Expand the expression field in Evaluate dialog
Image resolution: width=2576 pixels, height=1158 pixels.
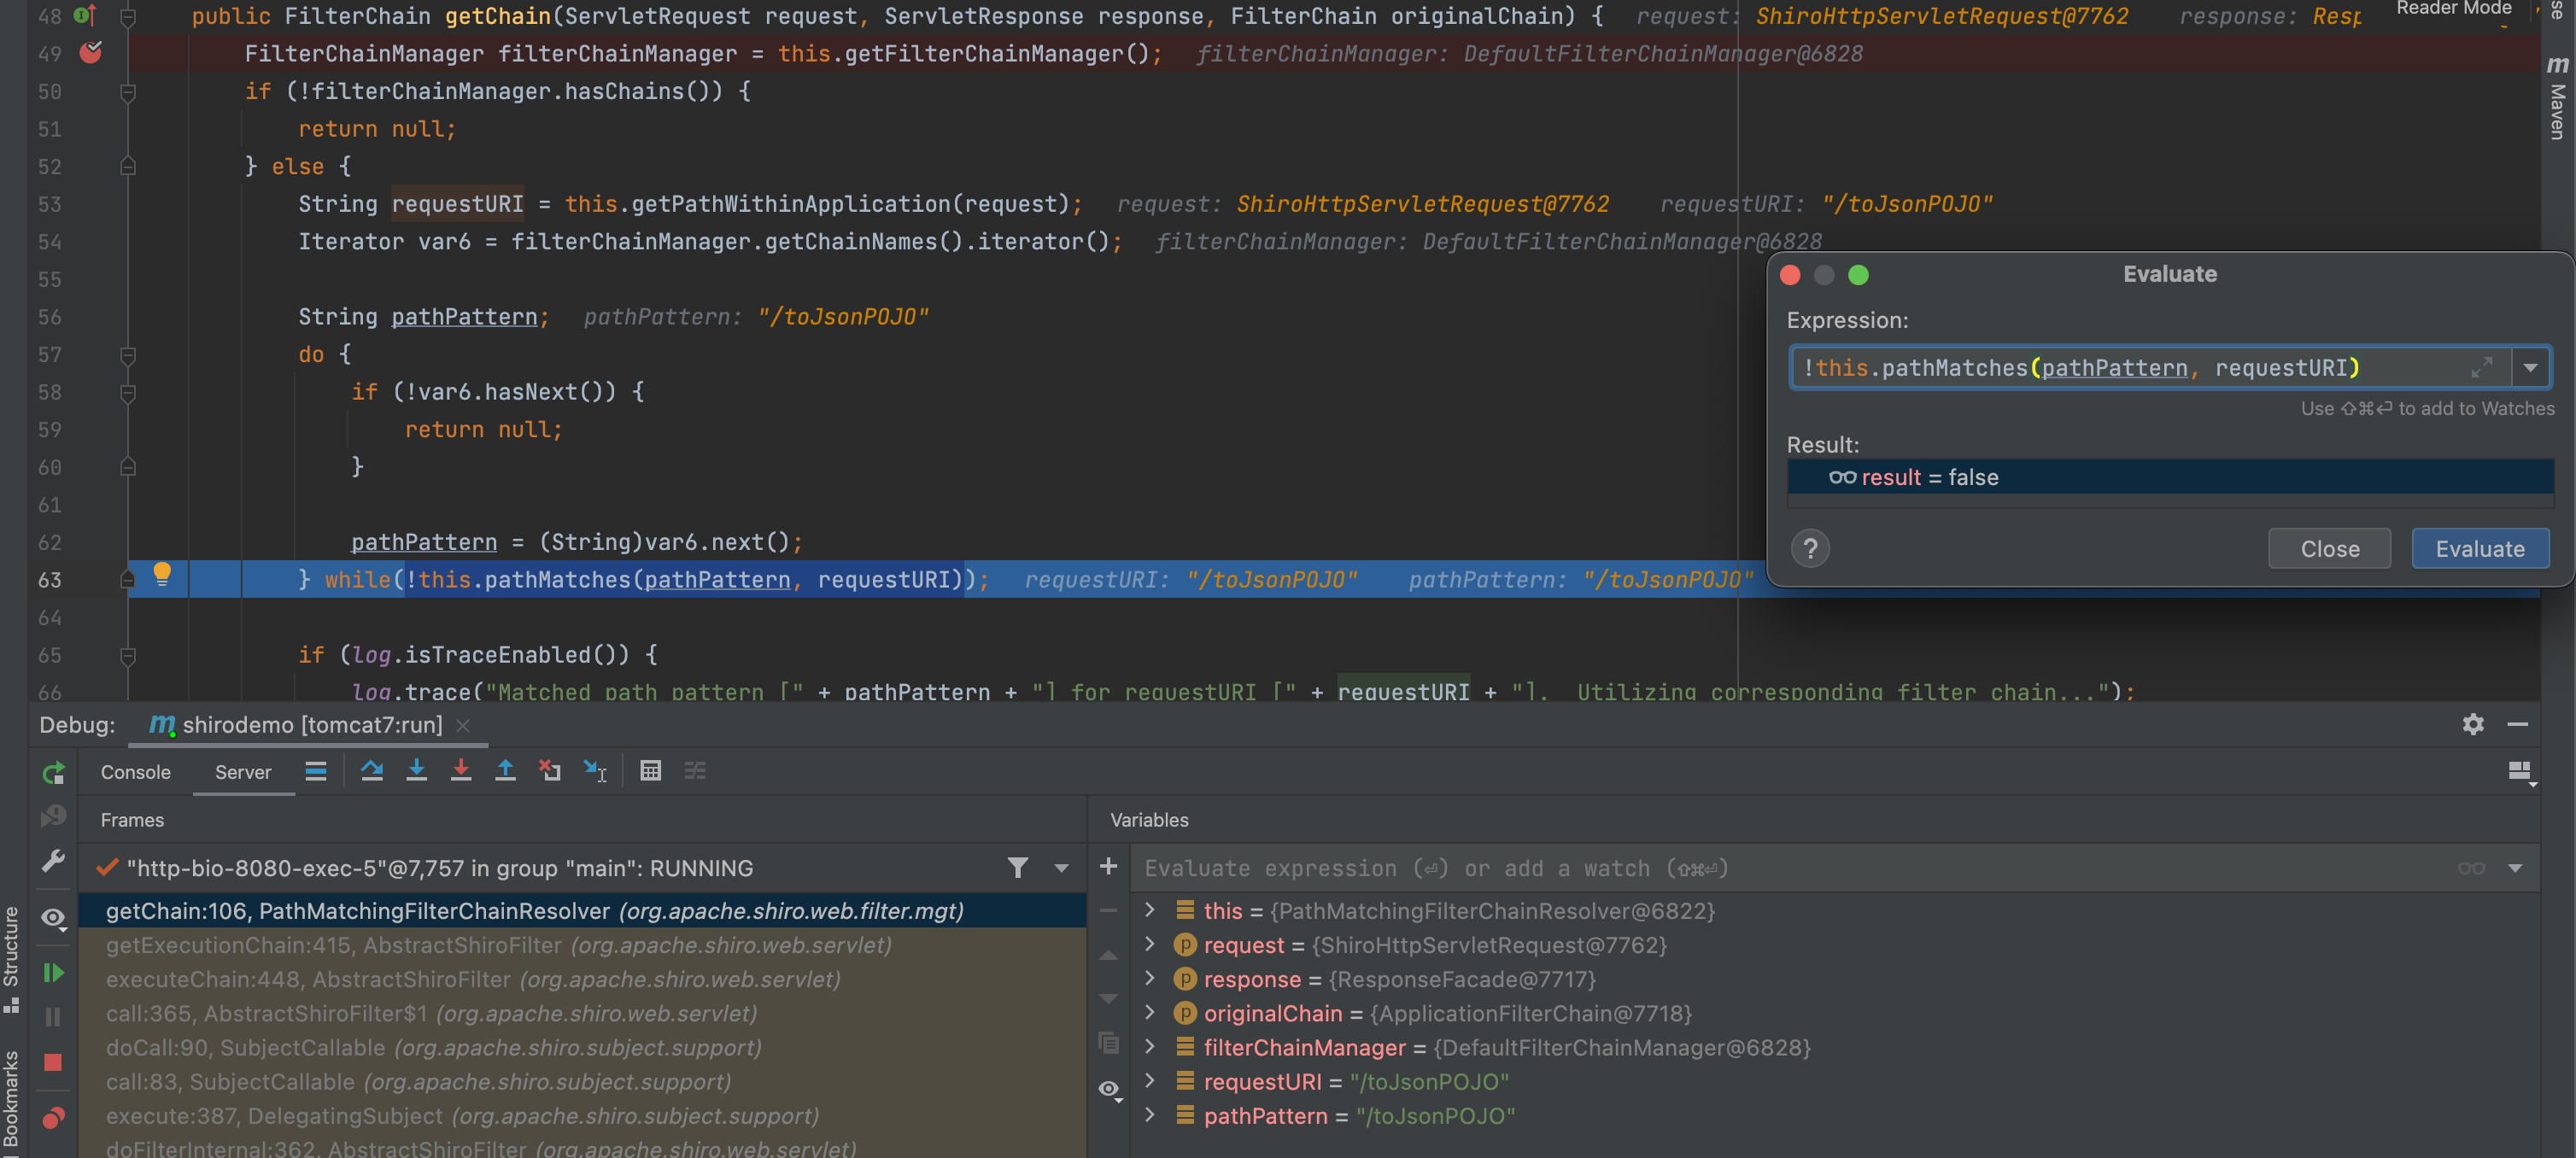(x=2483, y=368)
